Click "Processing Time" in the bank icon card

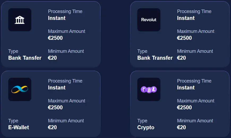tap(65, 11)
